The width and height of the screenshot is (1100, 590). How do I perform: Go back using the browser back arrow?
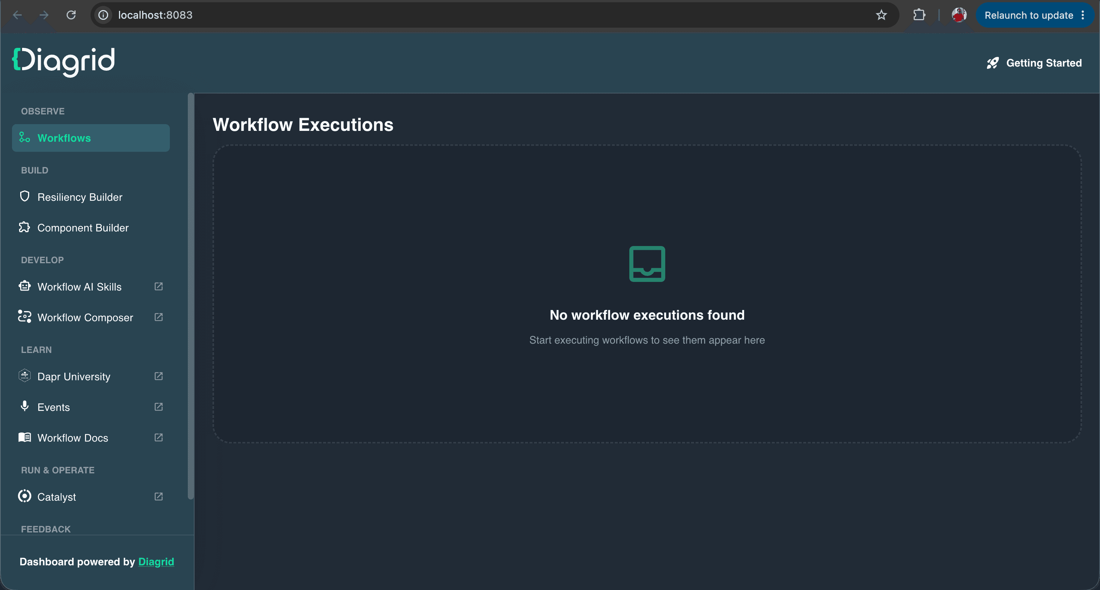point(18,15)
